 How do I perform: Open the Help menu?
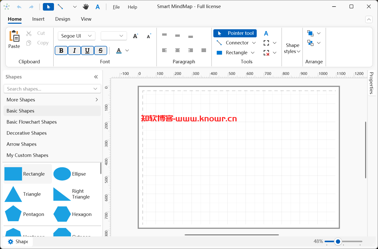(132, 7)
